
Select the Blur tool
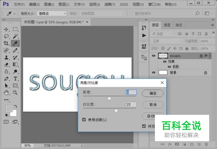6,72
